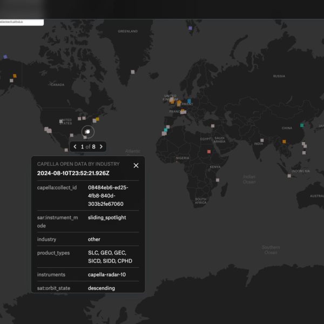Select the red marker south of Egypt
324x324 pixels.
coord(209,152)
